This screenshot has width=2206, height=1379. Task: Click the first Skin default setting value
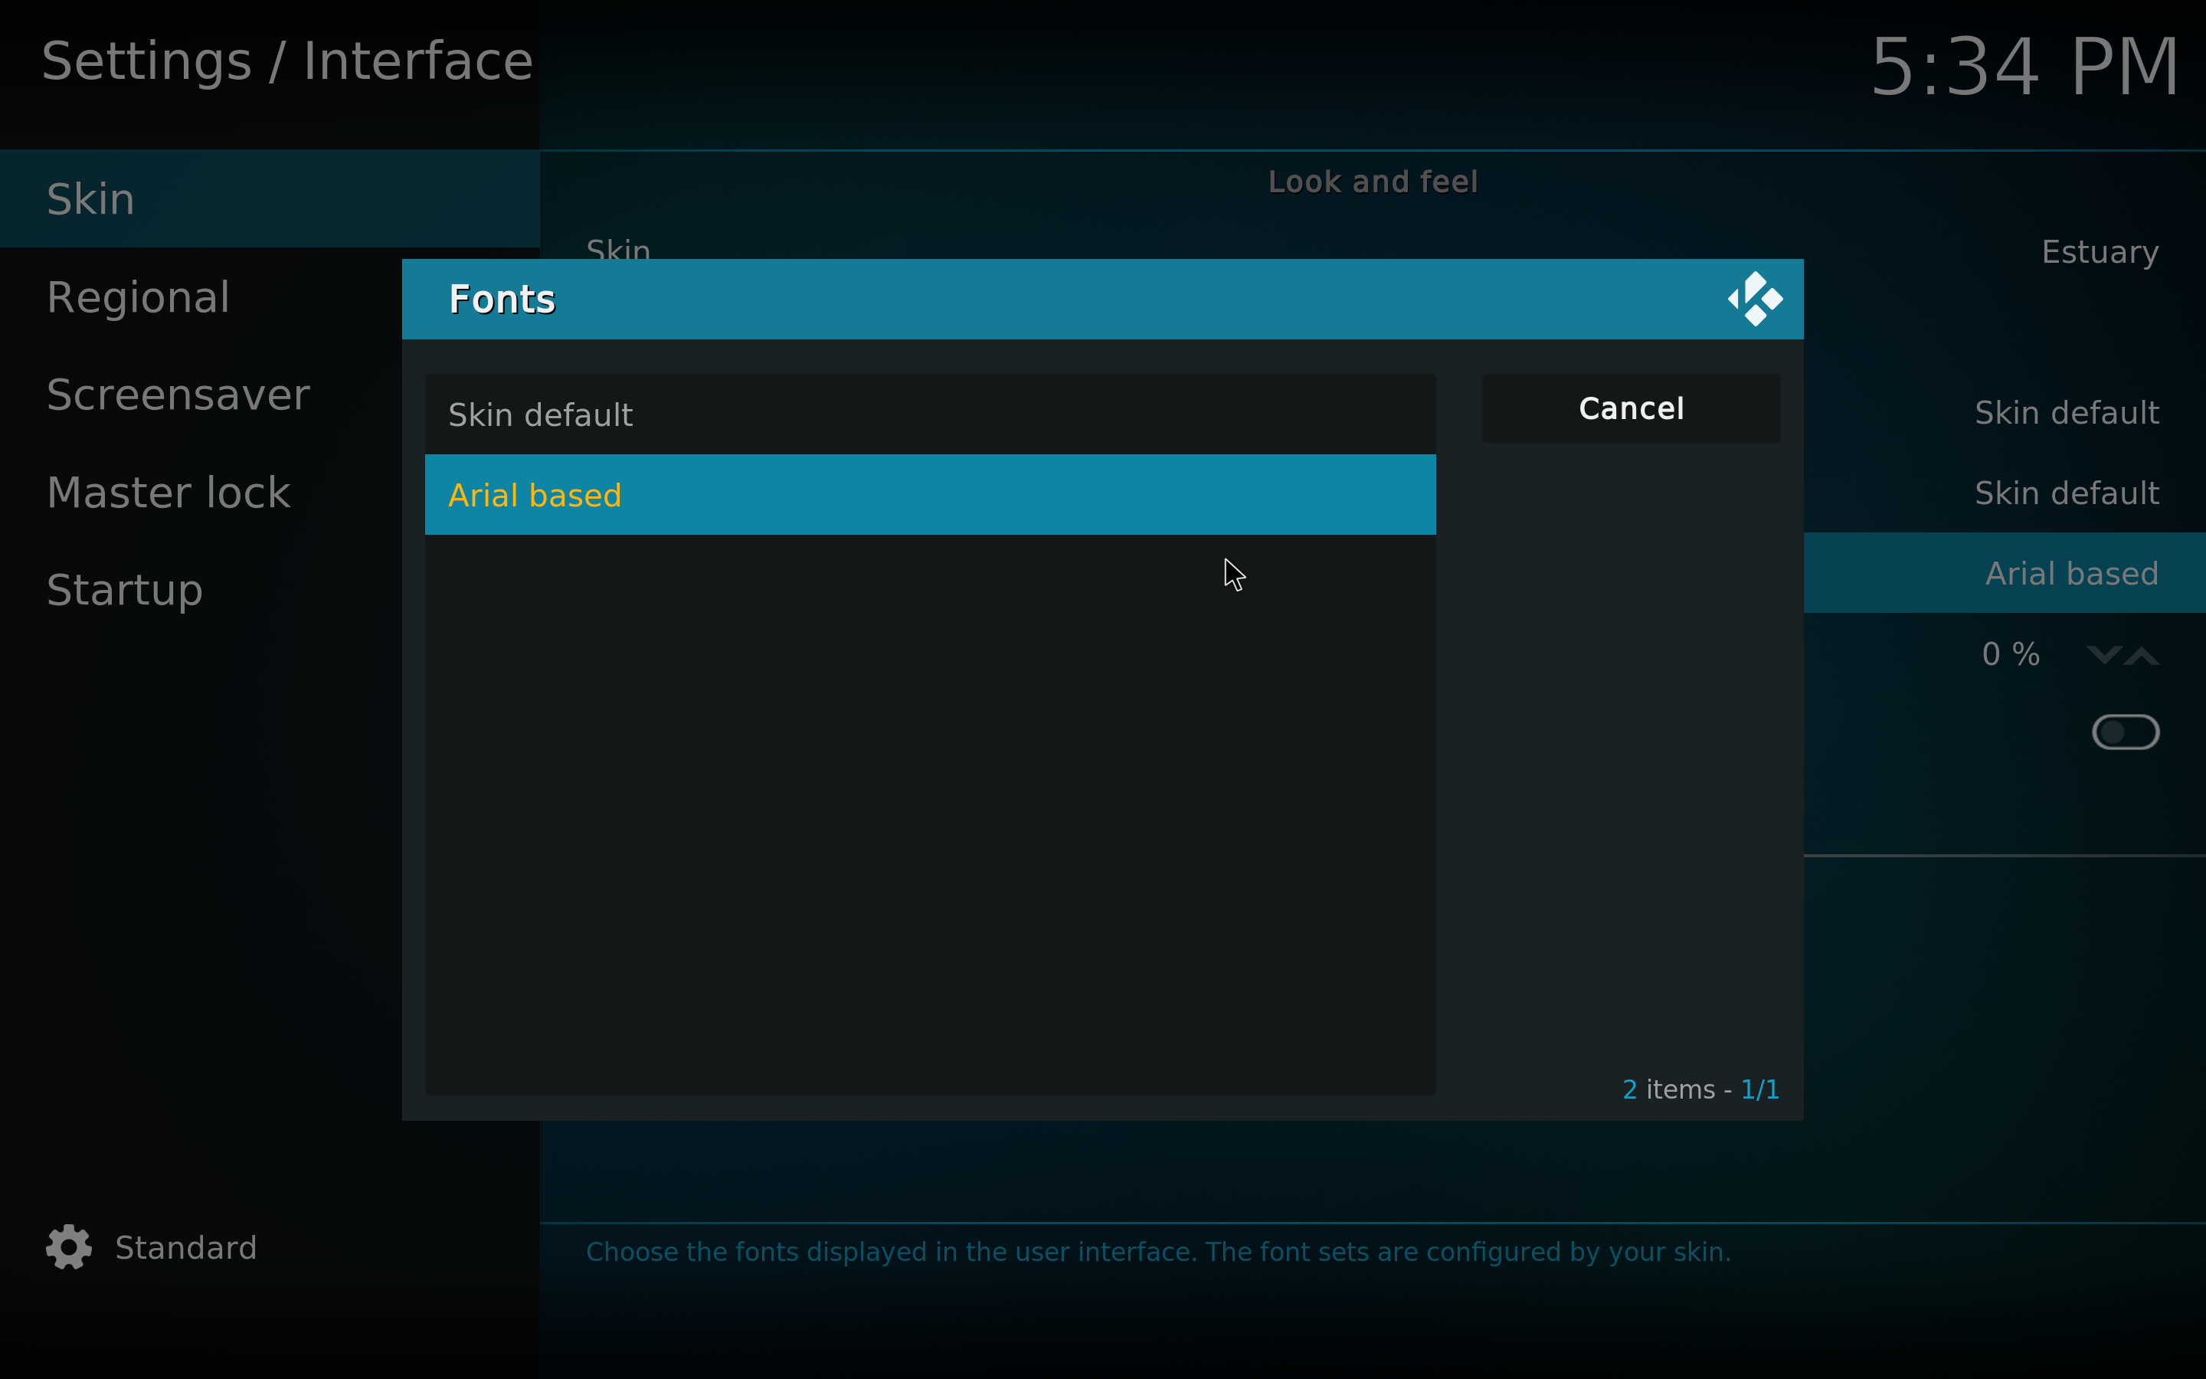click(2066, 413)
